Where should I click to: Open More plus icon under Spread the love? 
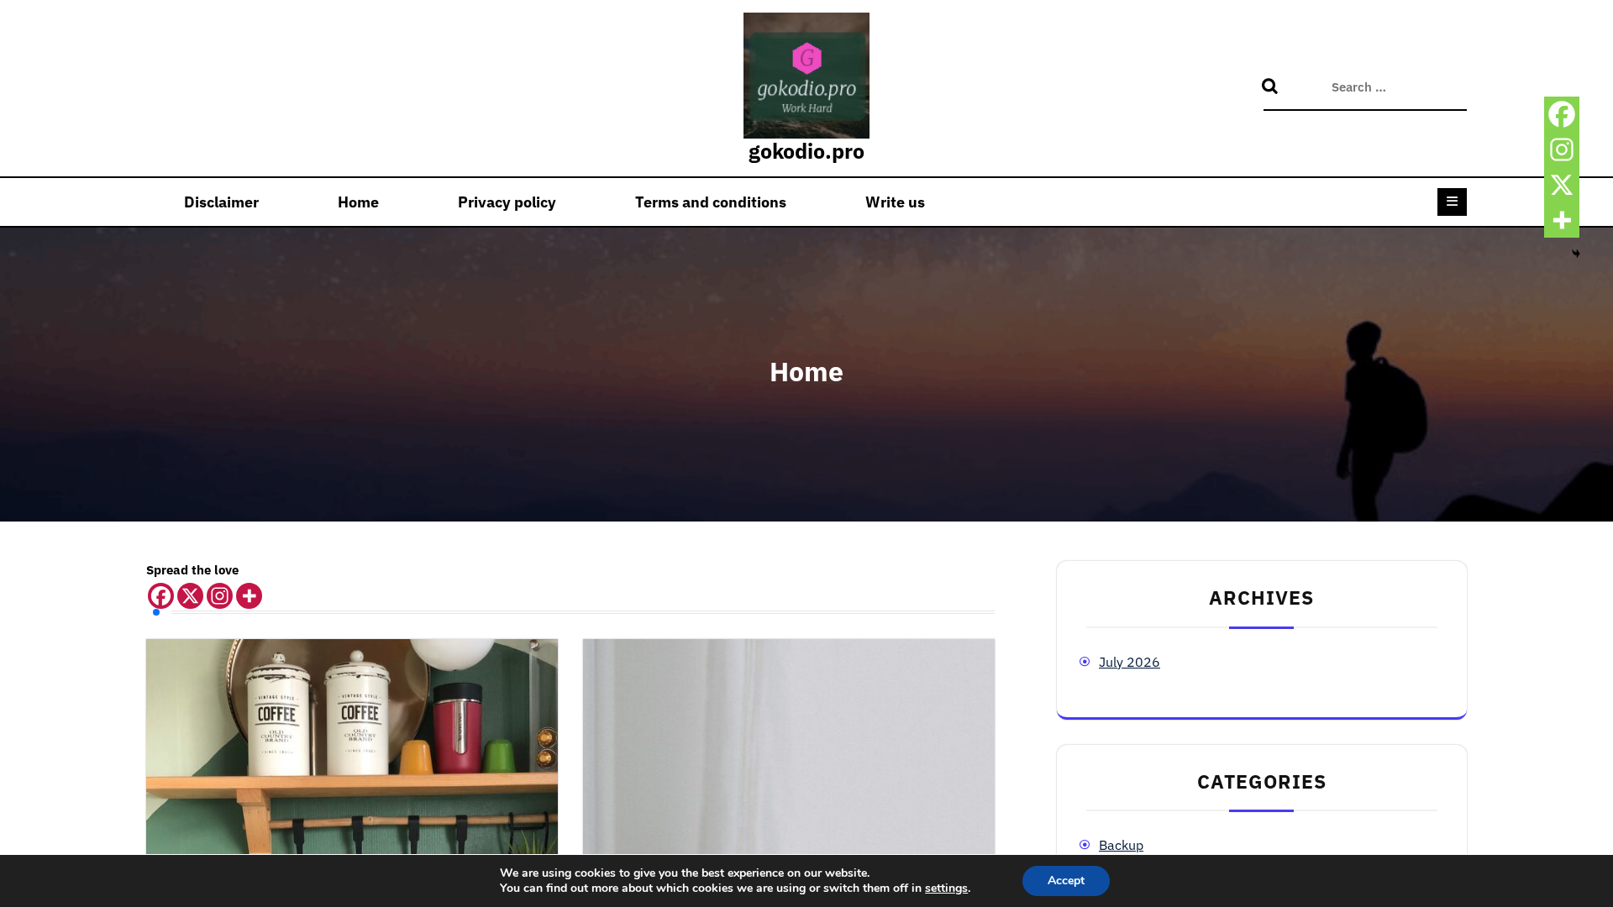point(249,596)
